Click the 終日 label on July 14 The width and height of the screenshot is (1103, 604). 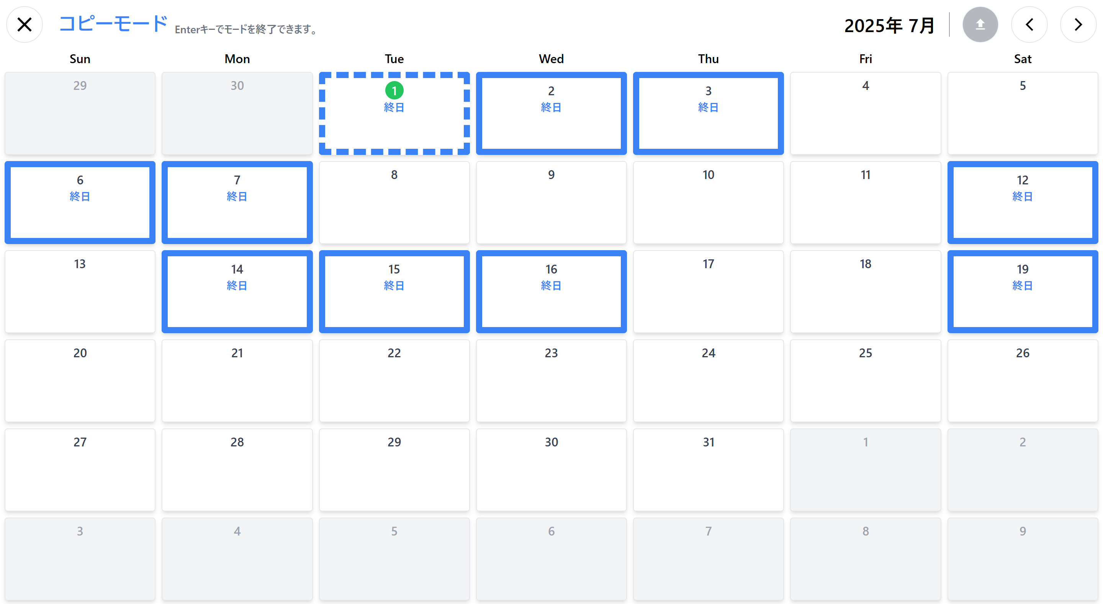tap(237, 285)
